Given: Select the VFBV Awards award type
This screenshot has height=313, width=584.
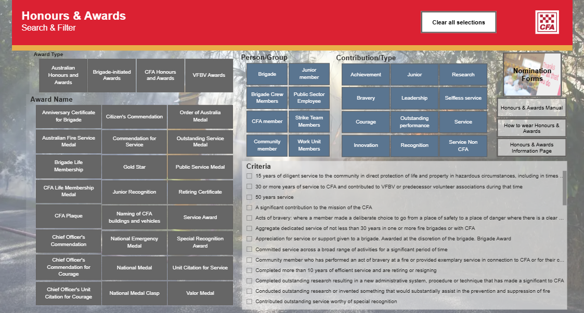Looking at the screenshot, I should 209,75.
